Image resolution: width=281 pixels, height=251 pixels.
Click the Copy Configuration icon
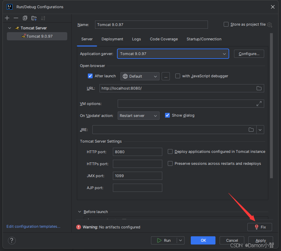[25, 18]
